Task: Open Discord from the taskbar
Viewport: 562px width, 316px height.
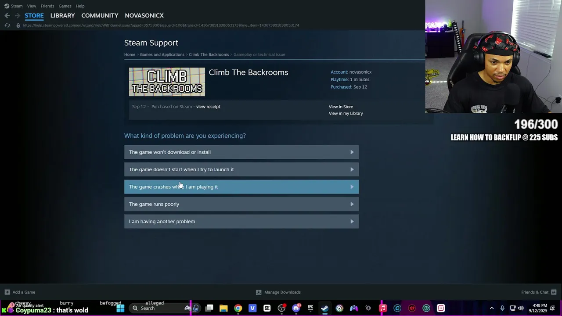Action: tap(296, 308)
